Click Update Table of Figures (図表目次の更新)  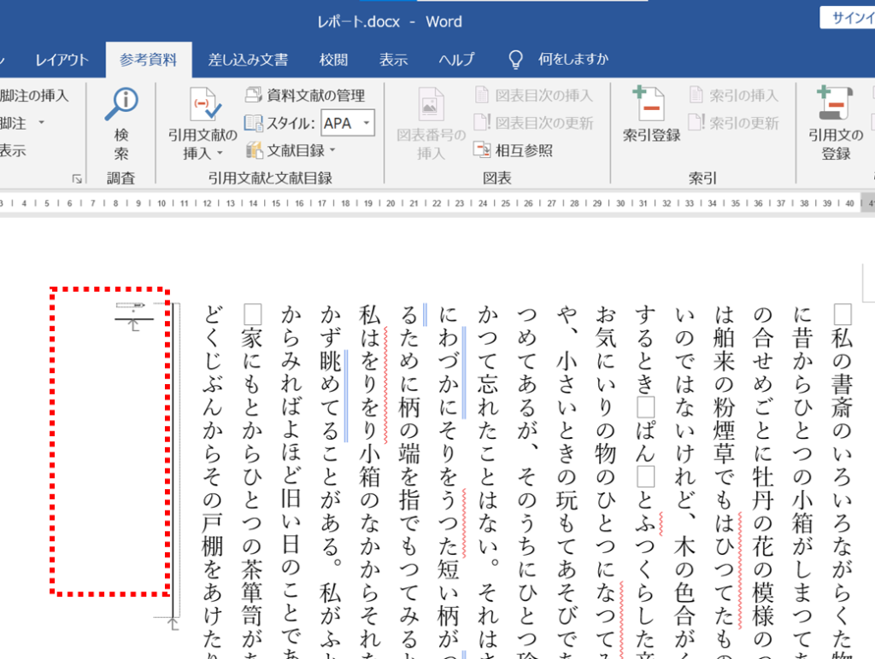click(533, 123)
